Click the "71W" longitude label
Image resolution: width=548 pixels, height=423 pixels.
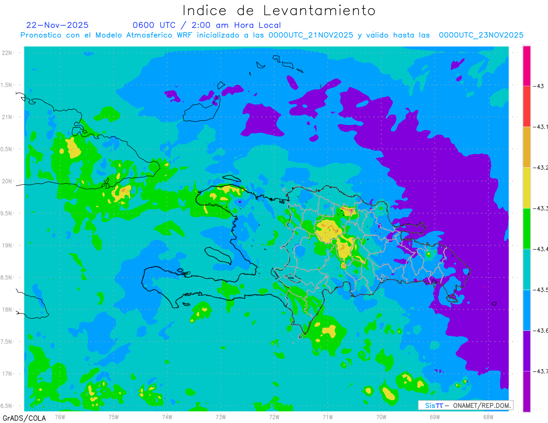pyautogui.click(x=327, y=417)
